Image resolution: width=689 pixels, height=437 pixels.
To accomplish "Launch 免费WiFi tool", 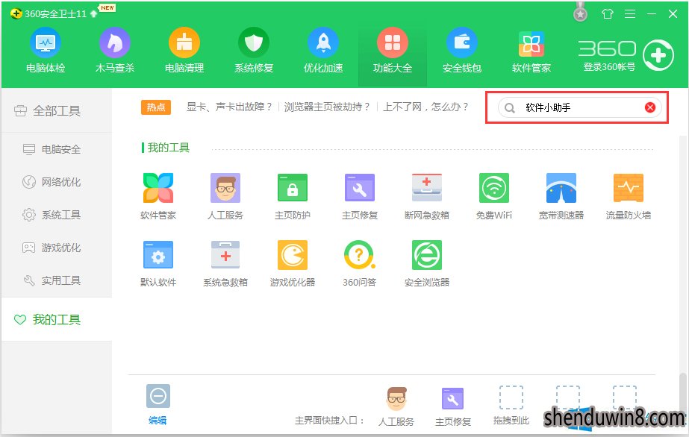I will click(x=494, y=196).
